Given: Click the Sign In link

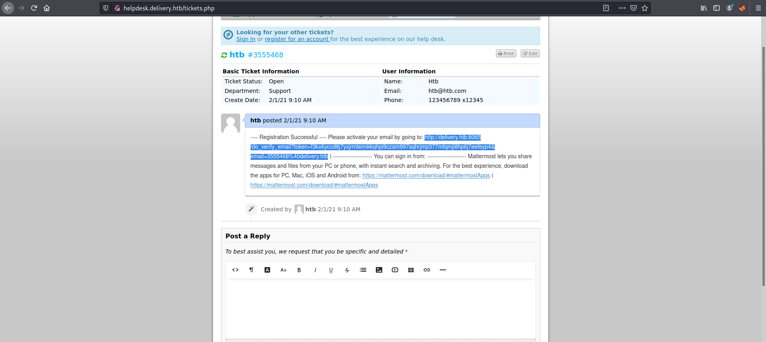Looking at the screenshot, I should tap(246, 39).
